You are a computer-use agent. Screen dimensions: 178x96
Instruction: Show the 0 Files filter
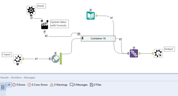pyautogui.click(x=96, y=85)
